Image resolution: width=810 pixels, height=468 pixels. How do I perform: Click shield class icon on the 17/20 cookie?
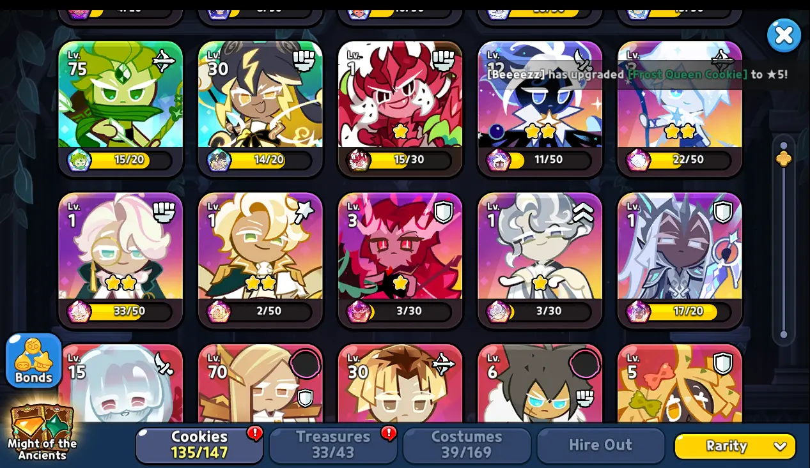pyautogui.click(x=723, y=212)
